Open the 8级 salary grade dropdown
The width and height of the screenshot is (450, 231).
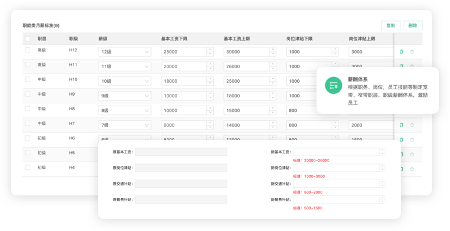[125, 110]
